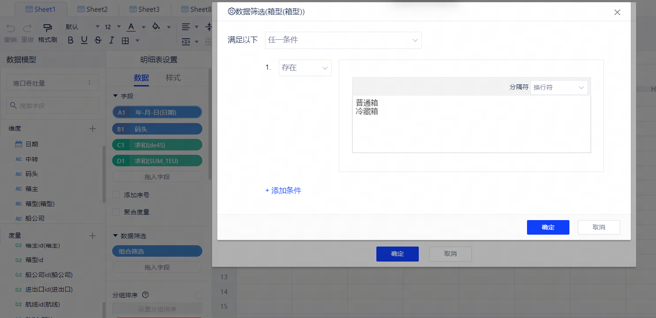Apply strikethrough formatting

tap(98, 41)
